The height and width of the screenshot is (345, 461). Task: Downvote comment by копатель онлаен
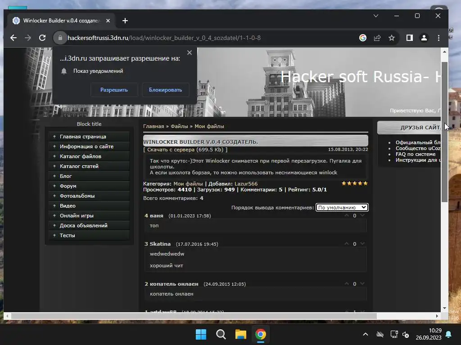(362, 284)
